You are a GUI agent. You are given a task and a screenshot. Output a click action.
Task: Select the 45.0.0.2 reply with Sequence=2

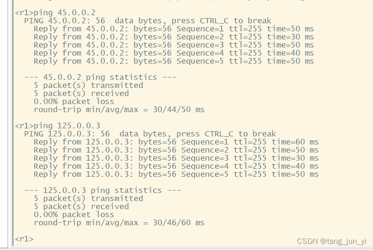(174, 37)
